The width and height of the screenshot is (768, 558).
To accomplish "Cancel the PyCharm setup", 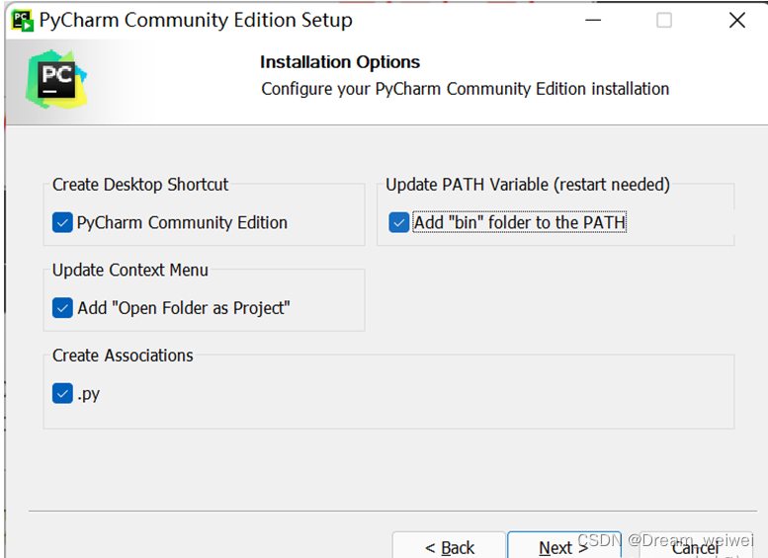I will click(x=696, y=546).
